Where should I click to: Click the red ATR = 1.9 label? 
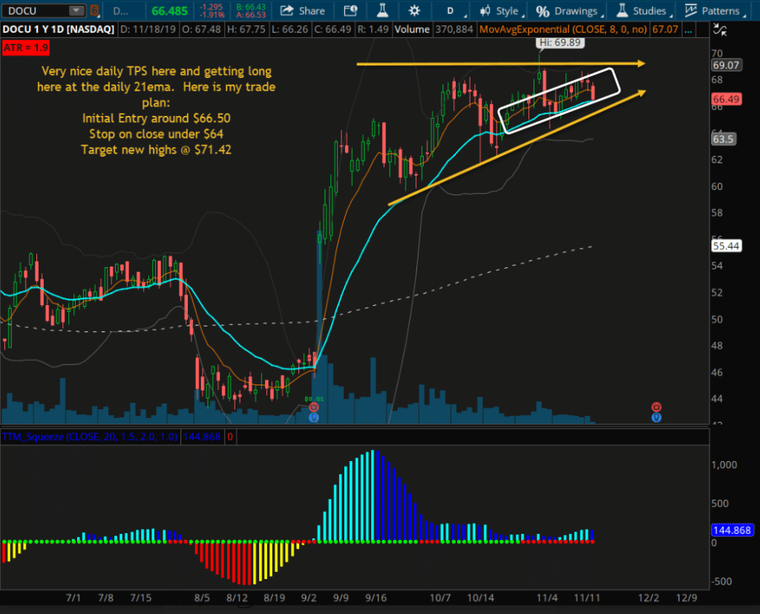(x=26, y=48)
